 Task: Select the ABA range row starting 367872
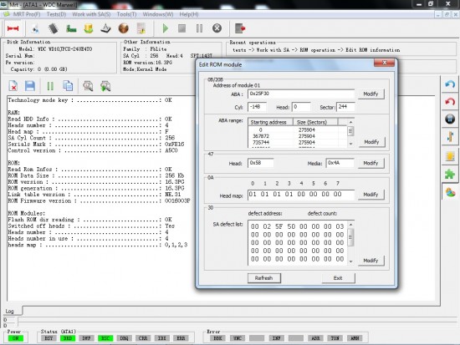tap(298, 136)
